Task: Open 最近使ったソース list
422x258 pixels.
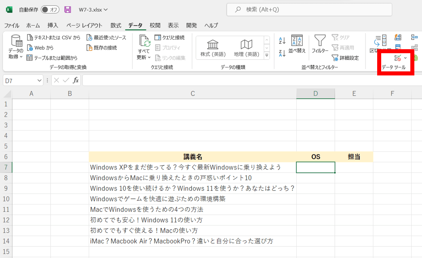Action: (x=106, y=38)
